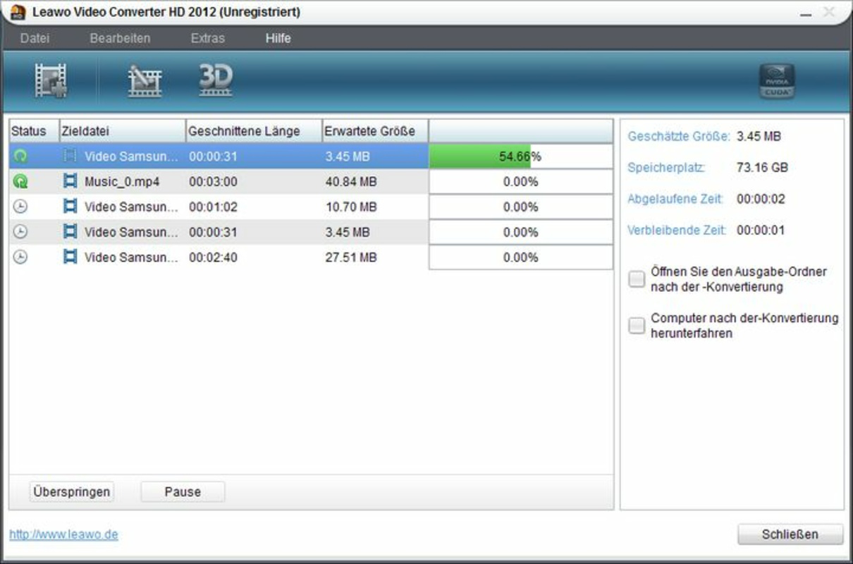Click the Erwartete Größe column header

tap(375, 131)
